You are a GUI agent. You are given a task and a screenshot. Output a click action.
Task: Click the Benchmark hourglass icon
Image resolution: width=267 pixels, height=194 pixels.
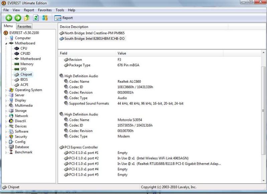[x=11, y=152]
